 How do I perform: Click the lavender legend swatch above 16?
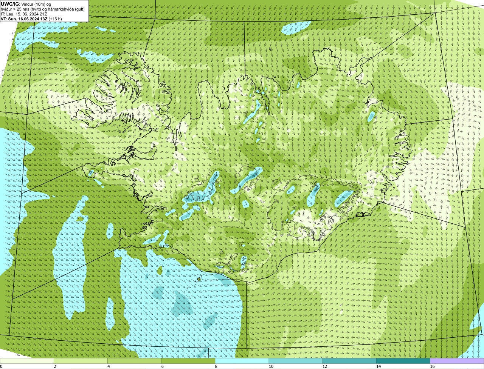pos(457,361)
